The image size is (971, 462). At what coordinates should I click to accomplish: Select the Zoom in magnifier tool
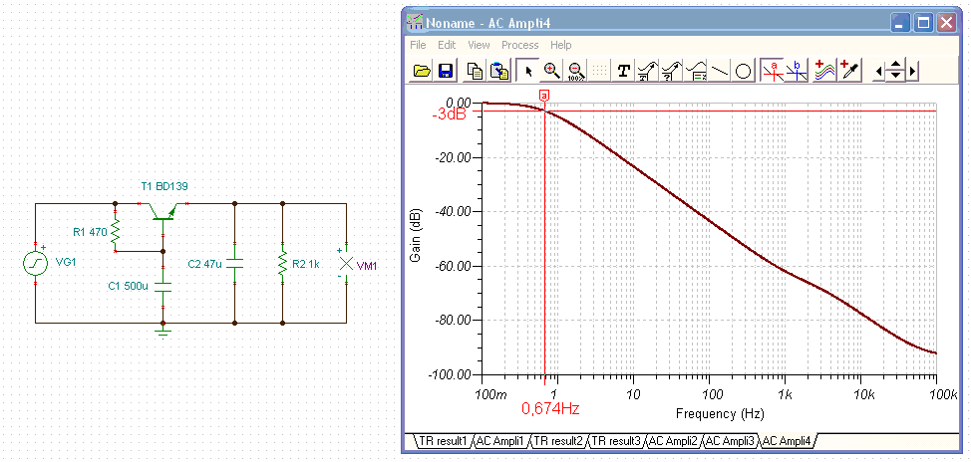[551, 71]
